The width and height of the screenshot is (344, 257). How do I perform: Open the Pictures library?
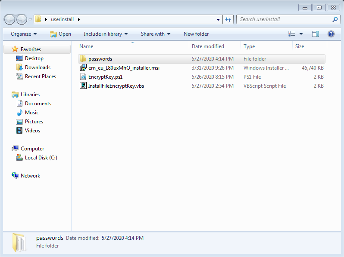(34, 122)
